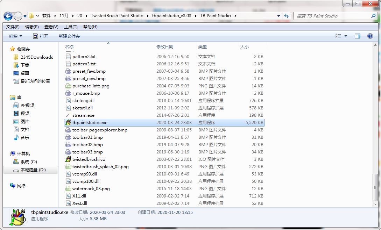Expand the address bar history dropdown

[x=278, y=16]
